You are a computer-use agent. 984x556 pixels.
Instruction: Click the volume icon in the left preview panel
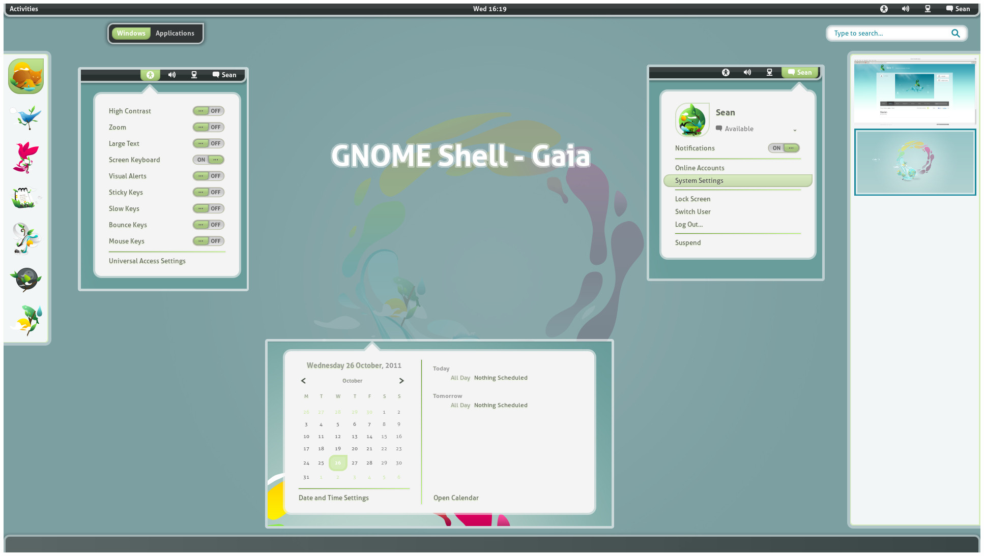click(172, 75)
